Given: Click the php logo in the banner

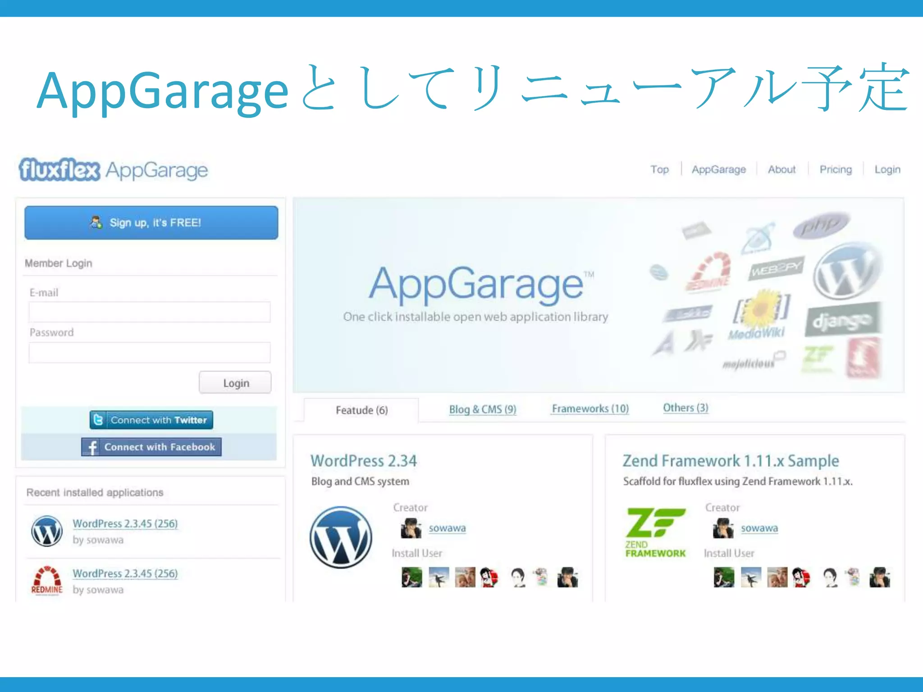Looking at the screenshot, I should click(x=821, y=225).
